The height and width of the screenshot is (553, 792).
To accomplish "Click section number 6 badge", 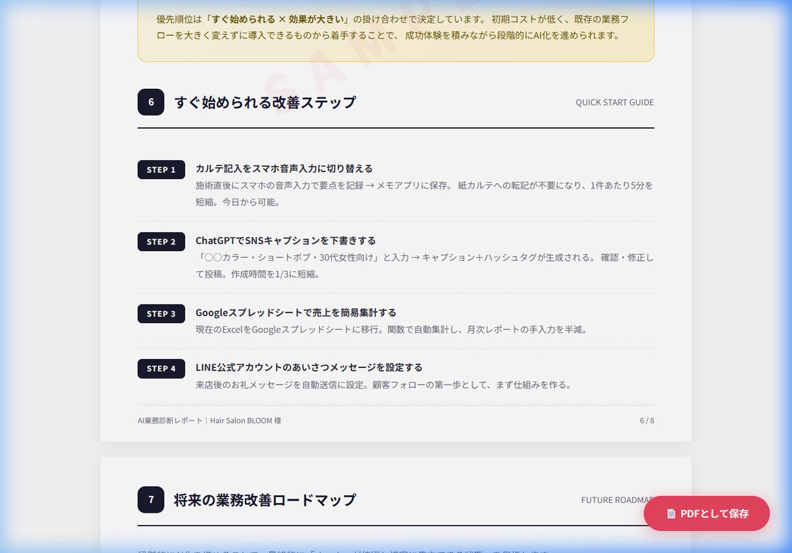I will point(151,102).
